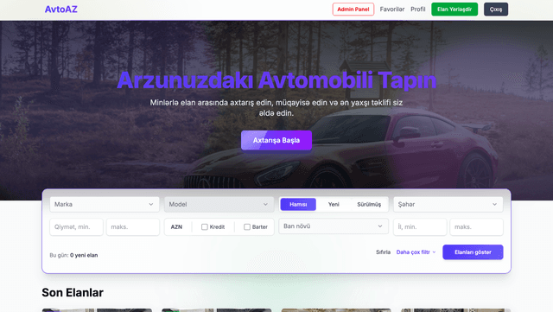Viewport: 553px width, 312px height.
Task: Click the Marka dropdown chevron icon
Action: [151, 204]
